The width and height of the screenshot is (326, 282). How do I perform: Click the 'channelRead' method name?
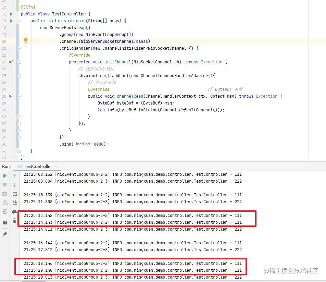[x=130, y=96]
